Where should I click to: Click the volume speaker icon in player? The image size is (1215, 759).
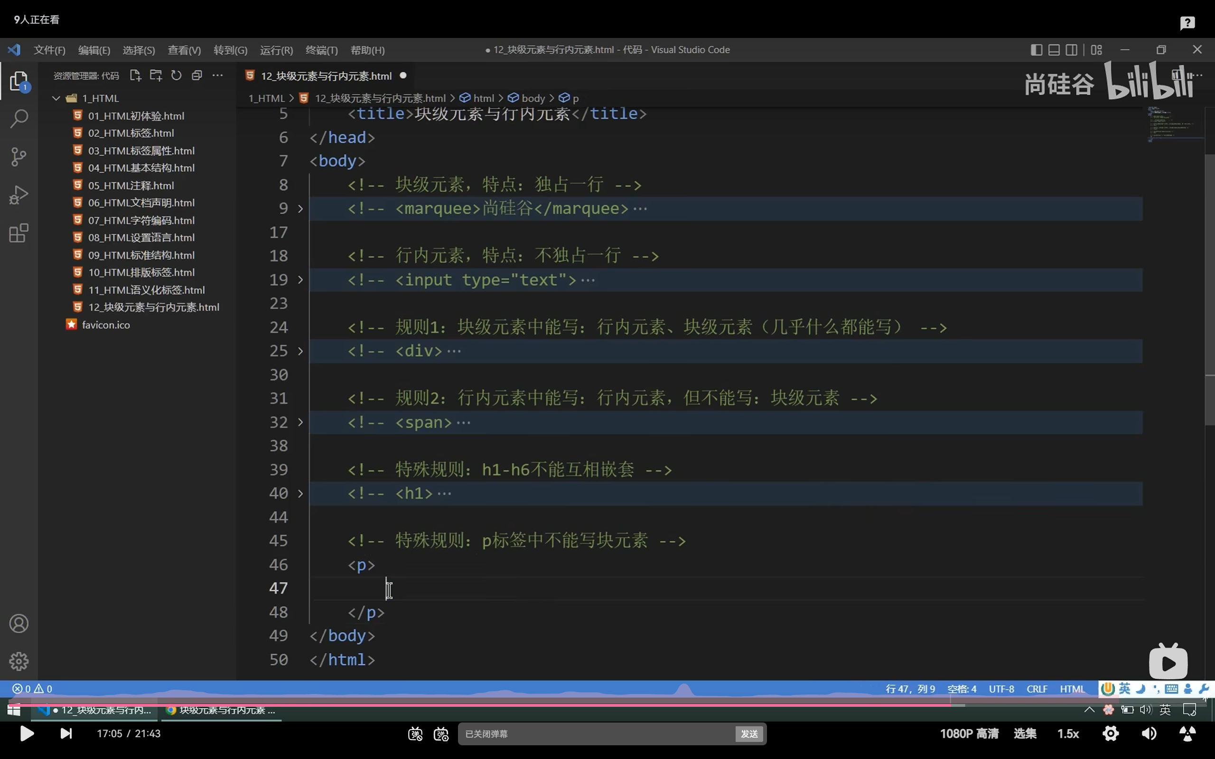click(x=1149, y=733)
